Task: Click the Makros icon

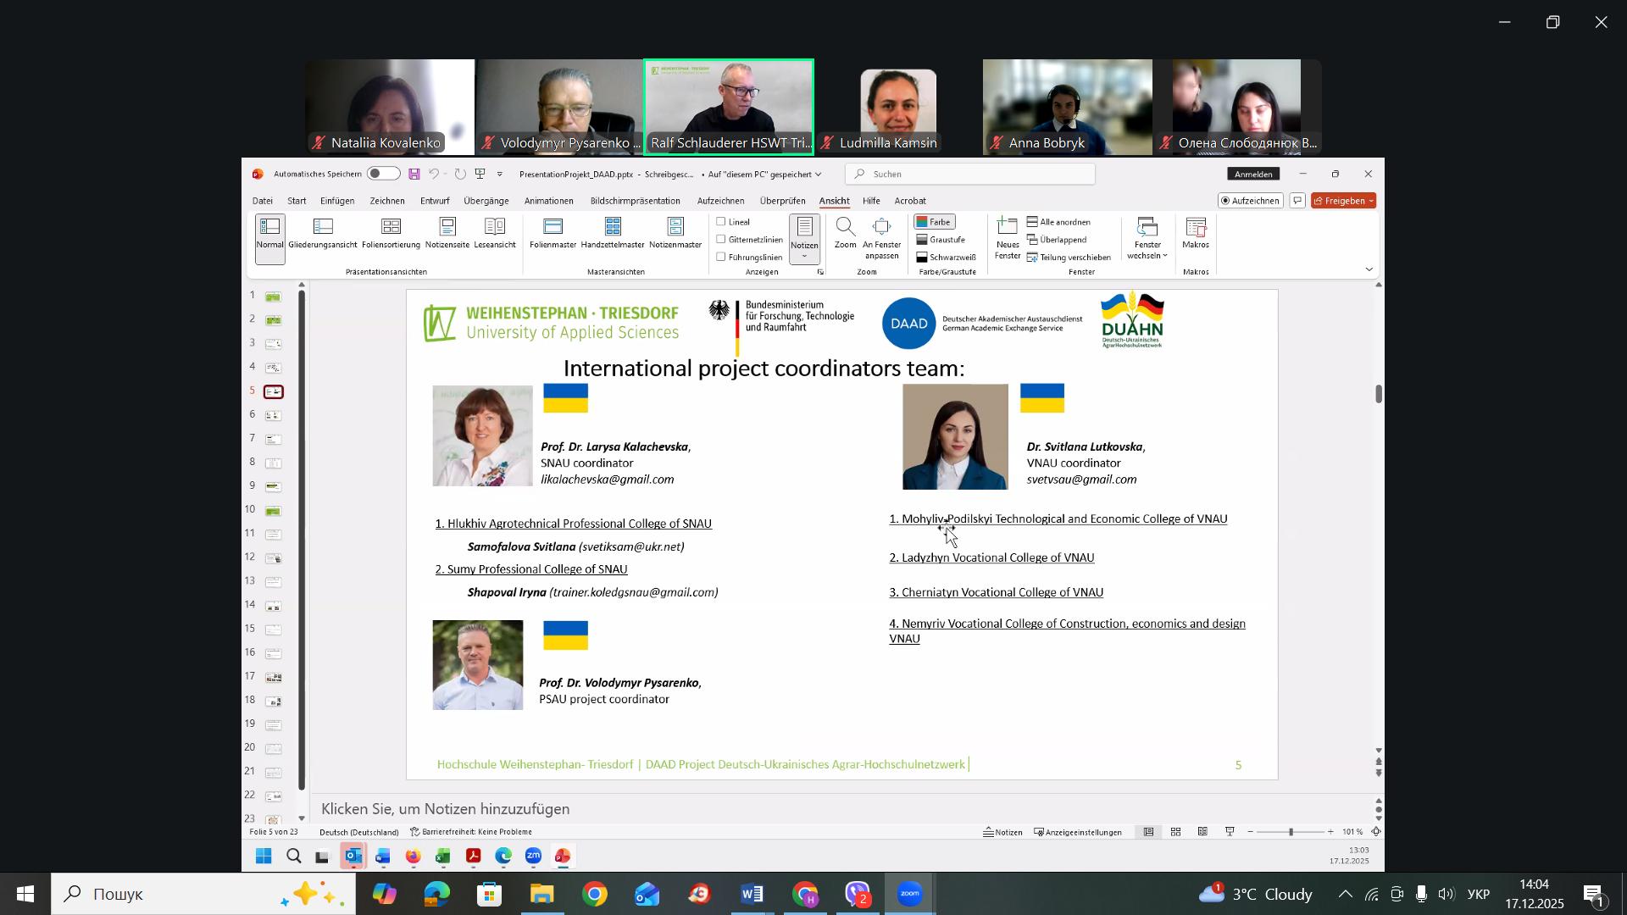Action: point(1196,232)
